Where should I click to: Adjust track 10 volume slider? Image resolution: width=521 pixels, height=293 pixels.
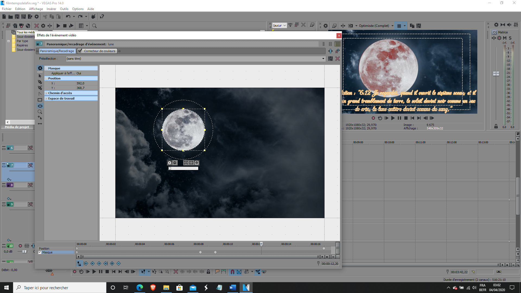[x=24, y=251]
